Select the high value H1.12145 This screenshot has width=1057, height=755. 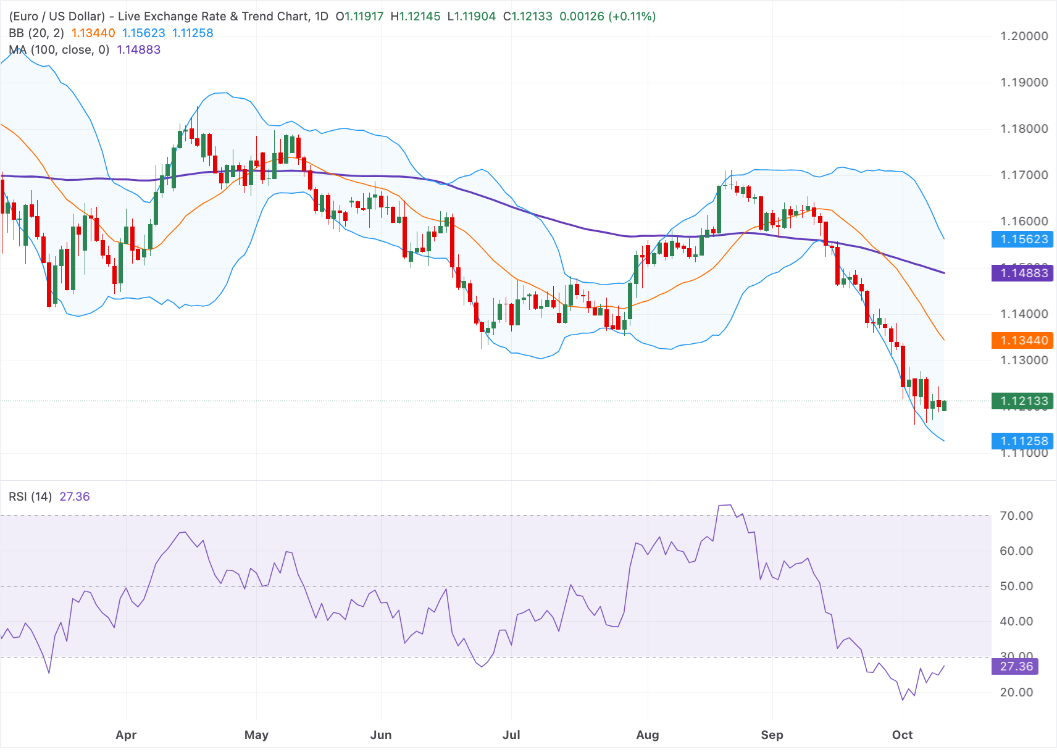[x=416, y=16]
